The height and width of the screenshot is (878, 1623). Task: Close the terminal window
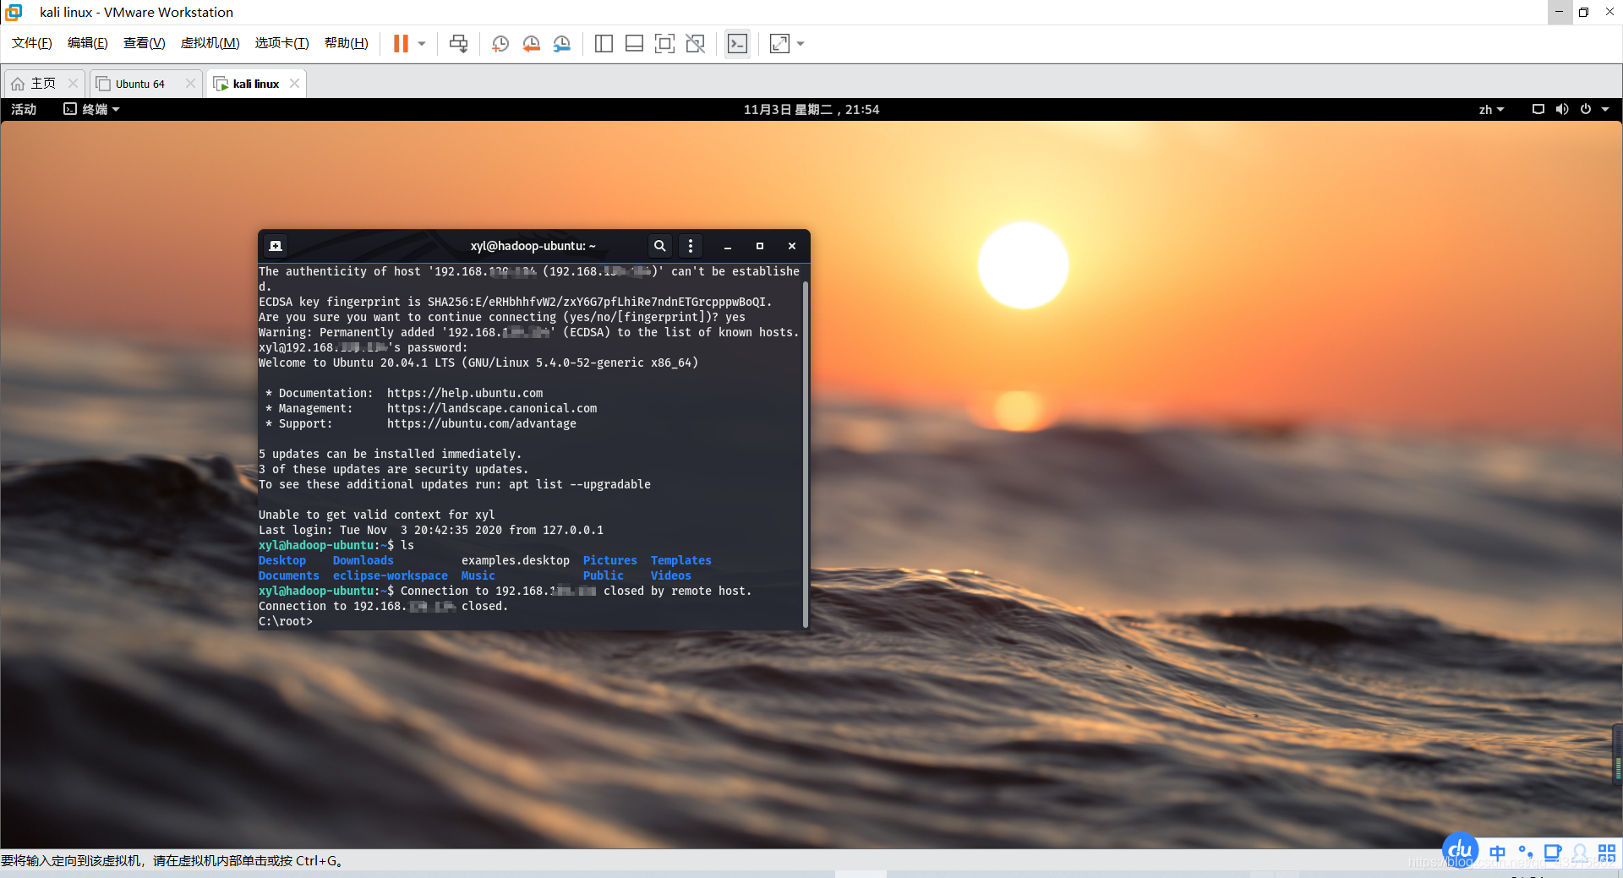coord(792,246)
